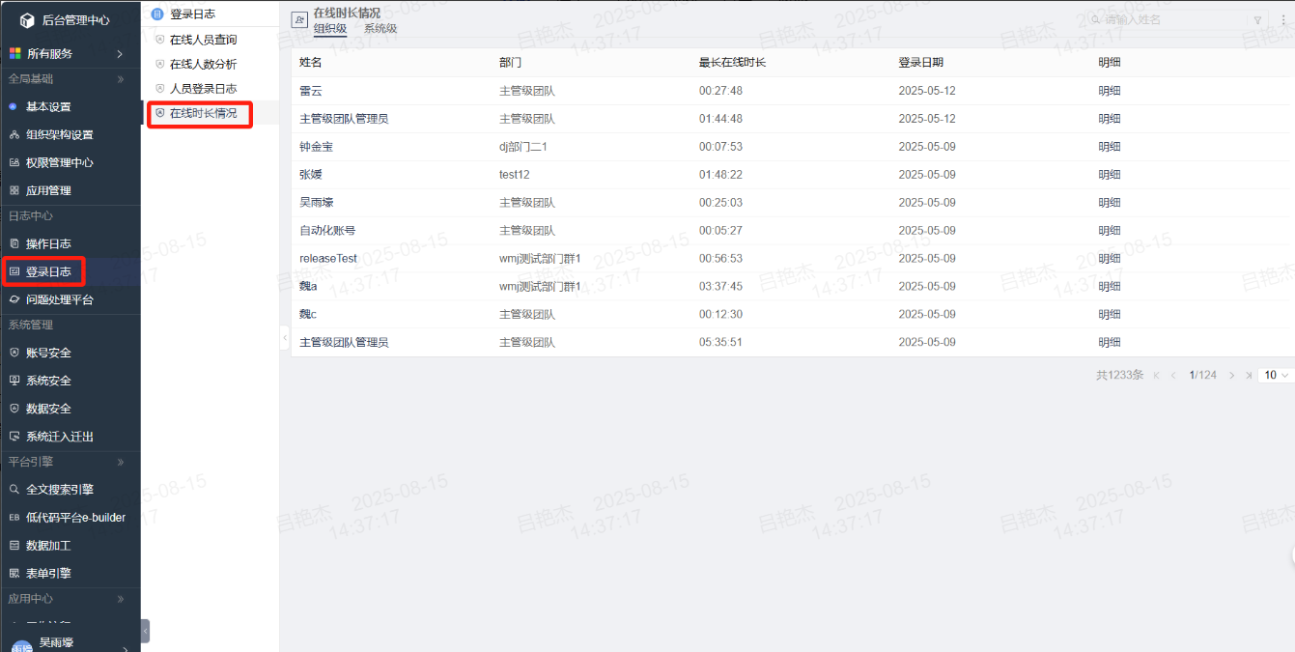Click the name 吴雨壕 in the table
1295x652 pixels.
click(x=317, y=203)
